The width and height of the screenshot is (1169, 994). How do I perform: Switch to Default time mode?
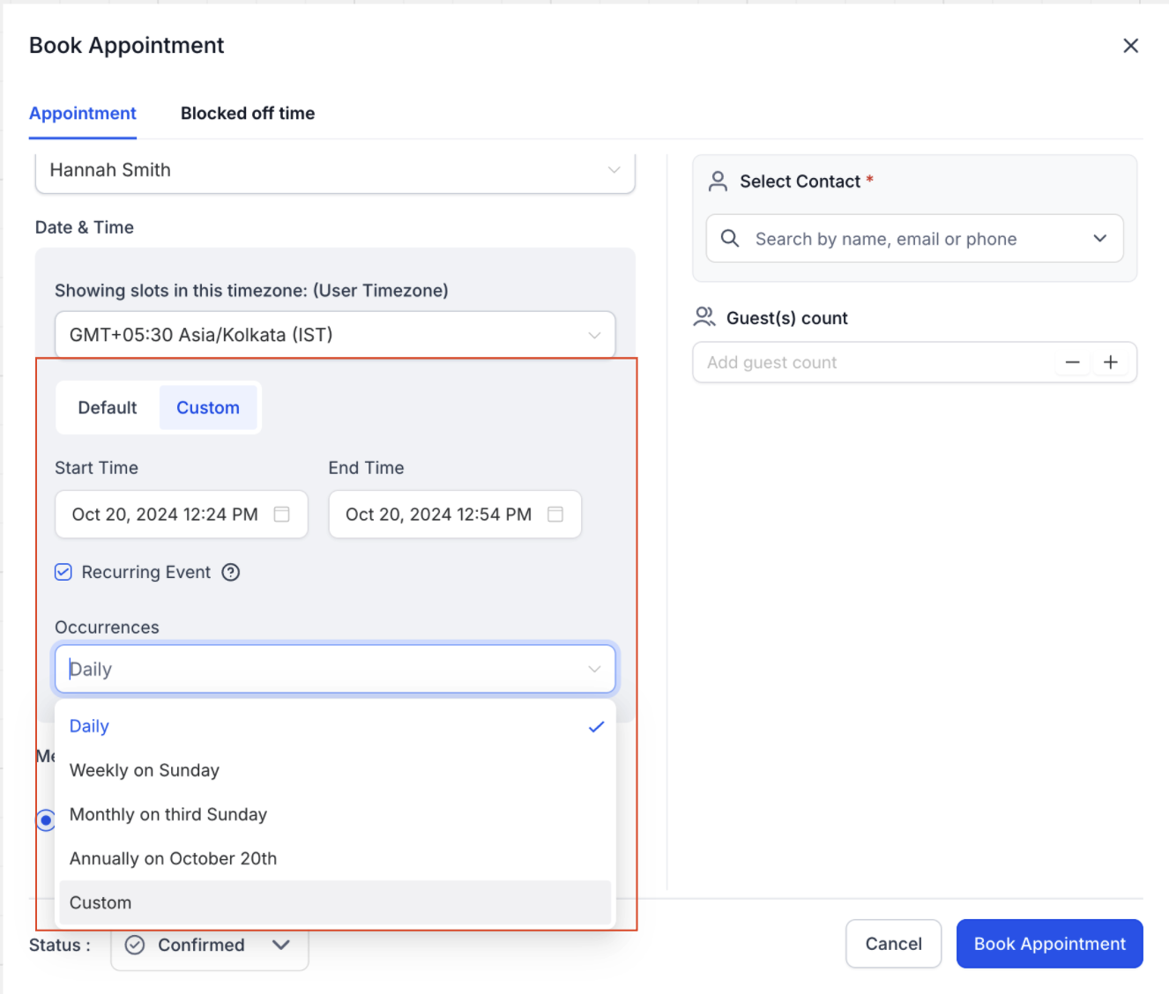click(108, 408)
